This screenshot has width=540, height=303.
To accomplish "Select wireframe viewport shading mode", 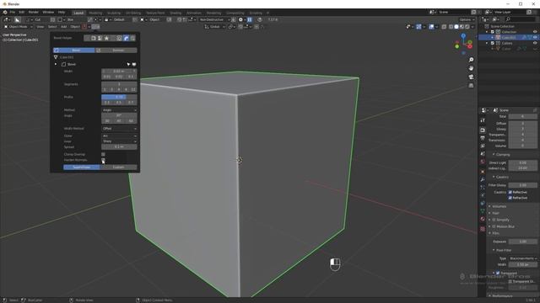I will [451, 27].
